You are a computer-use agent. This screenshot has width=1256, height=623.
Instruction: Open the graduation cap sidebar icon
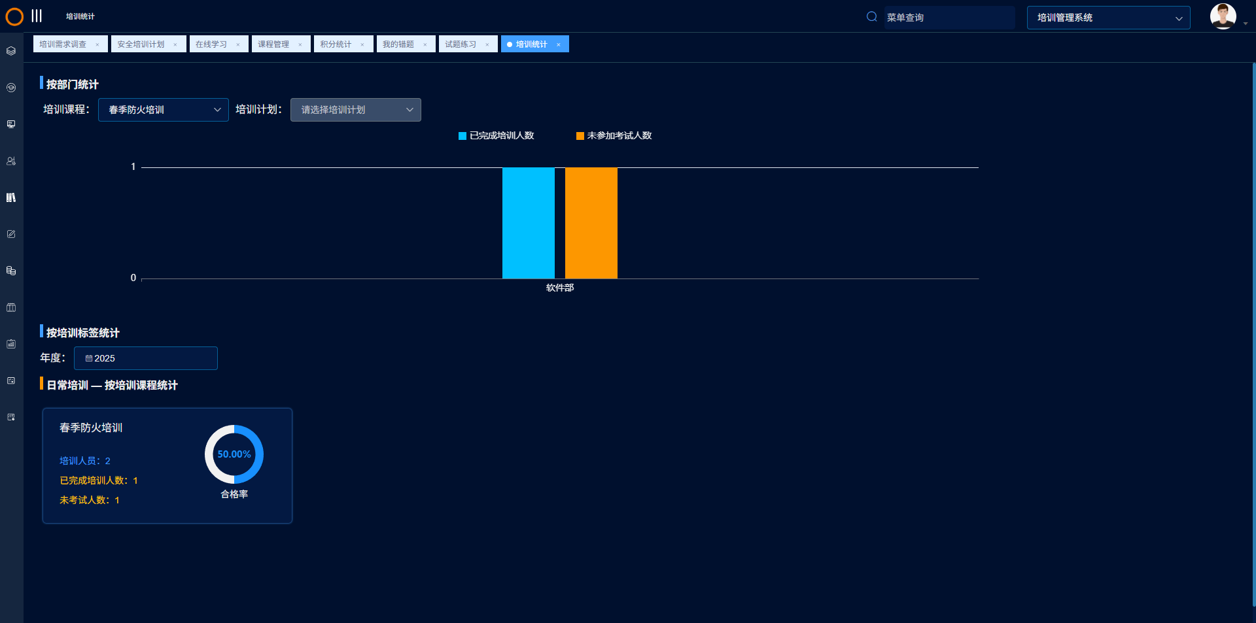(x=11, y=88)
